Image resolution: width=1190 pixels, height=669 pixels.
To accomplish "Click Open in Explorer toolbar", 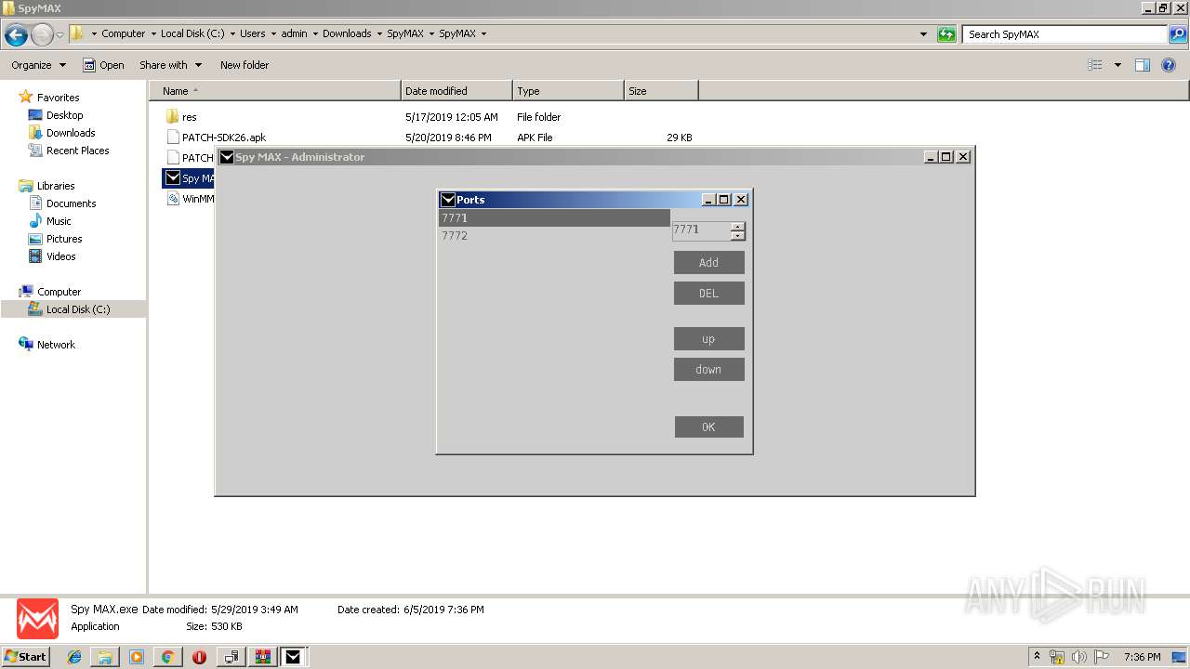I will (103, 65).
